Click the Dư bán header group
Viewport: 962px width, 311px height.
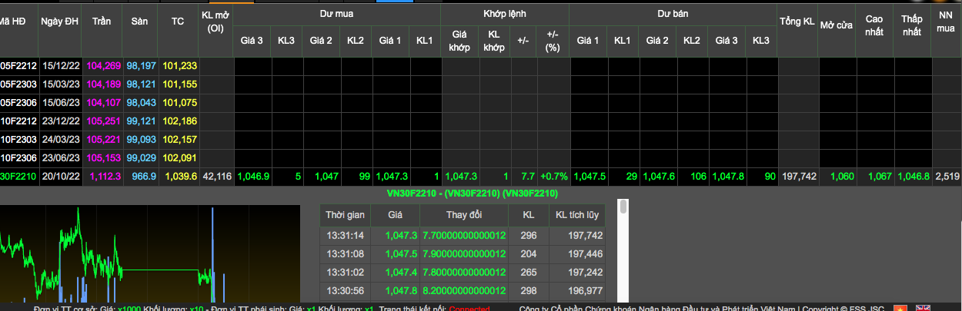point(672,14)
